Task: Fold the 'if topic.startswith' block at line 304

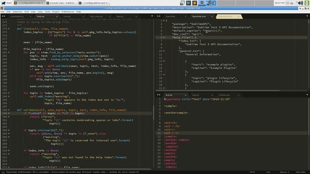Action: (9, 130)
